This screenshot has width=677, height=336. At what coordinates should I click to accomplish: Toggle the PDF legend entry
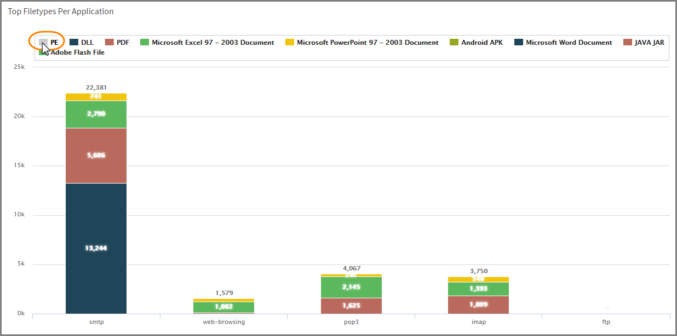click(x=122, y=42)
